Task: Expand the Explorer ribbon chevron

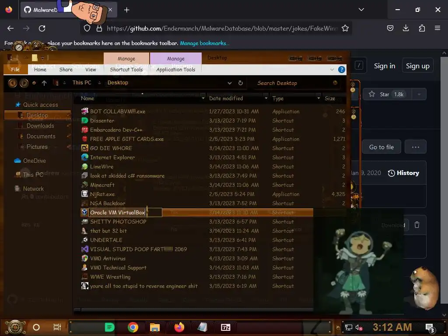Action: point(332,70)
